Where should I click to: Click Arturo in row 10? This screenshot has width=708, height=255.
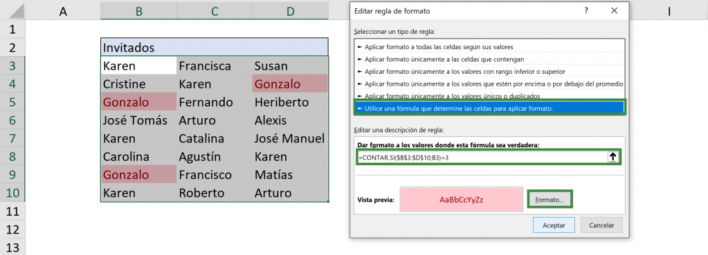coord(291,193)
